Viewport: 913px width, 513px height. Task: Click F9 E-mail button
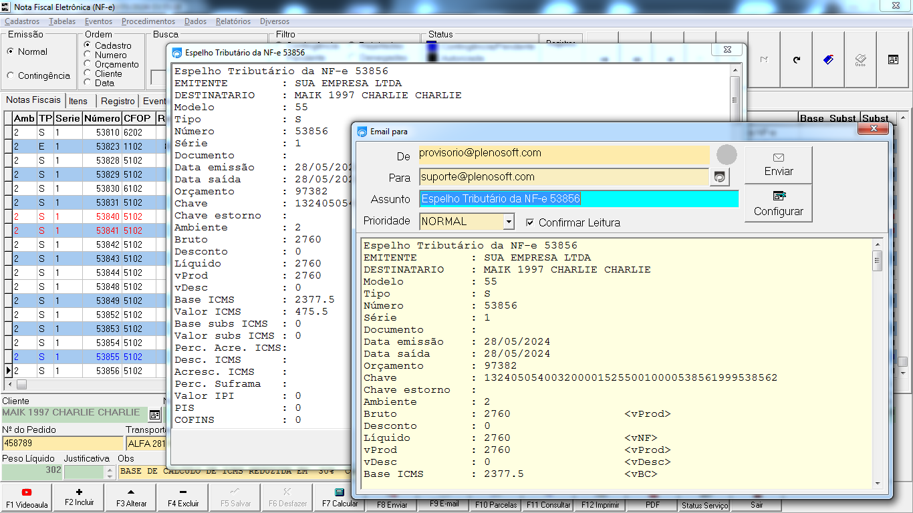(x=444, y=504)
